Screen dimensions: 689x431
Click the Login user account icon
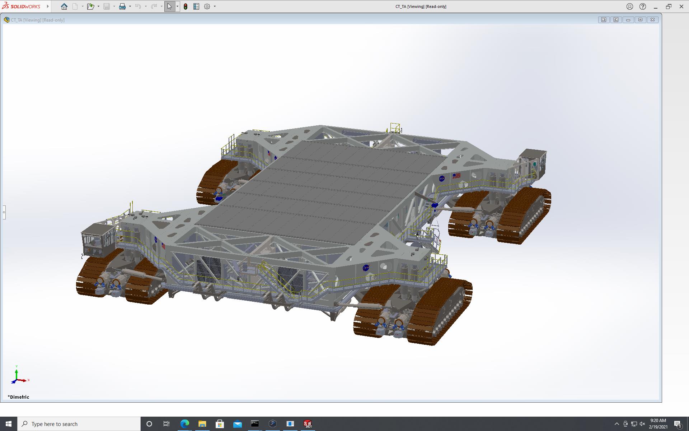[x=630, y=6]
